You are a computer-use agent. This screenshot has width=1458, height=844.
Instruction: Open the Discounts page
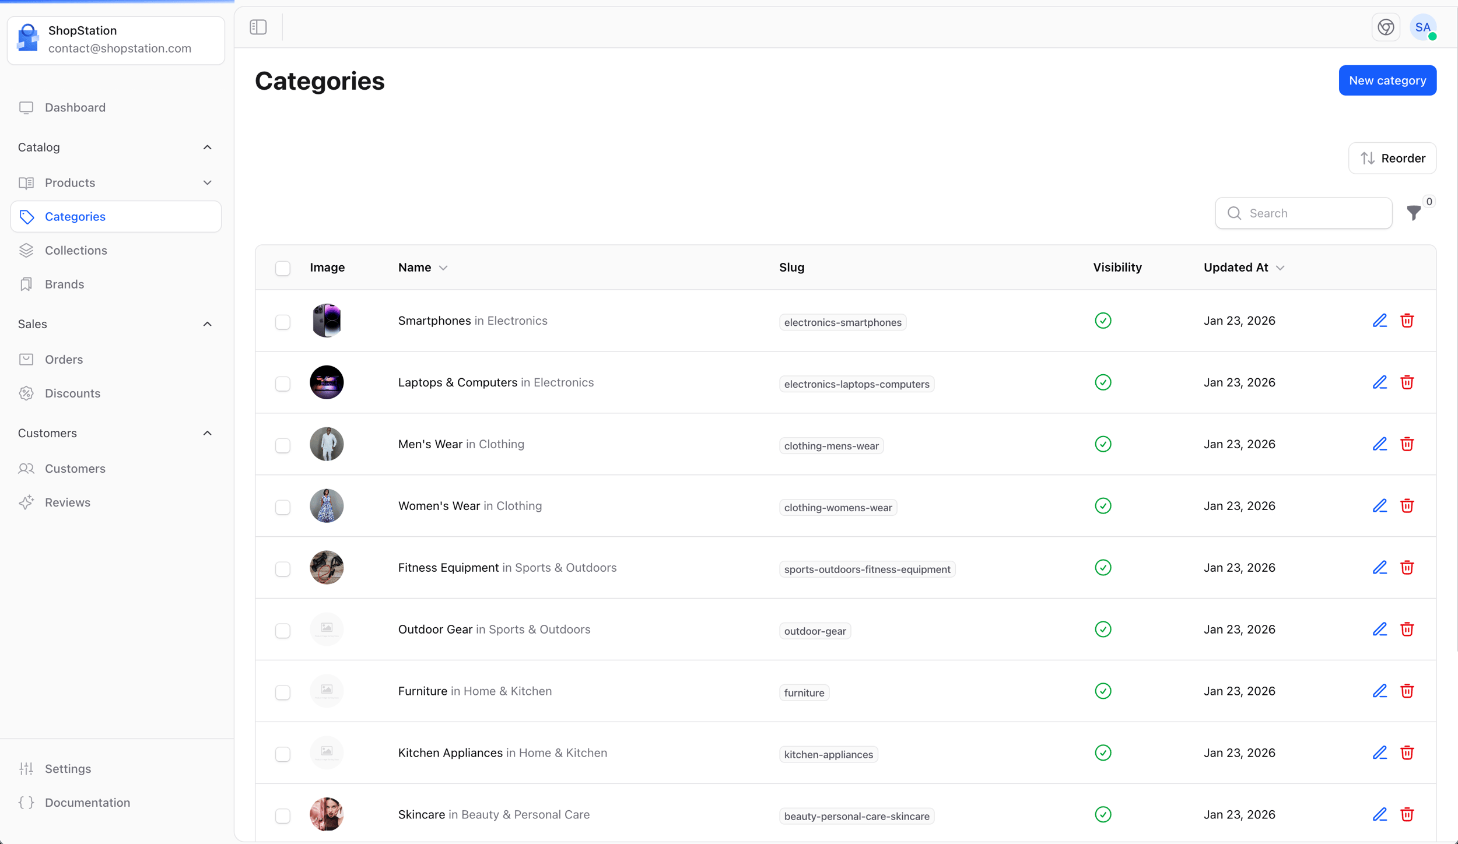click(116, 393)
